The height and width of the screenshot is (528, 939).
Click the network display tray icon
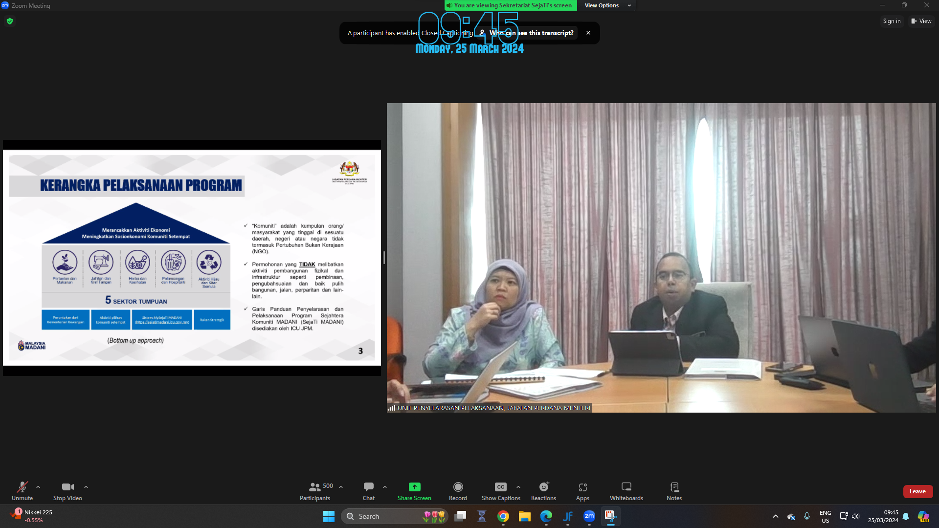pos(844,516)
